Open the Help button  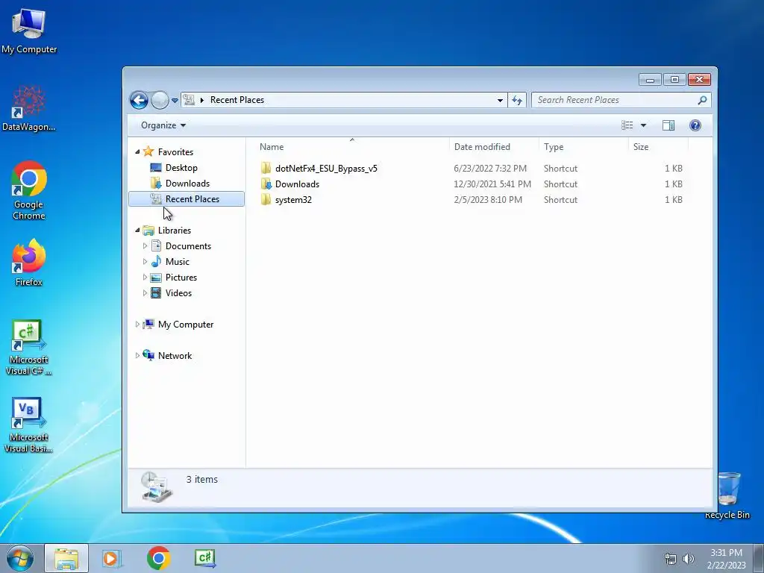click(695, 125)
